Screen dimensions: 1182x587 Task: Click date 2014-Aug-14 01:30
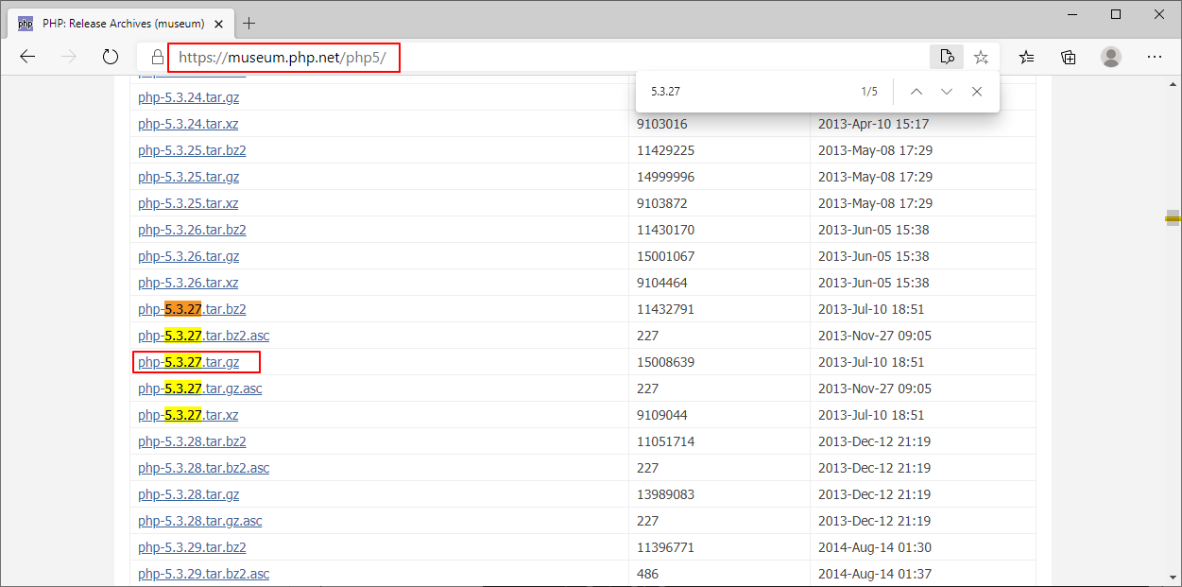[x=875, y=547]
